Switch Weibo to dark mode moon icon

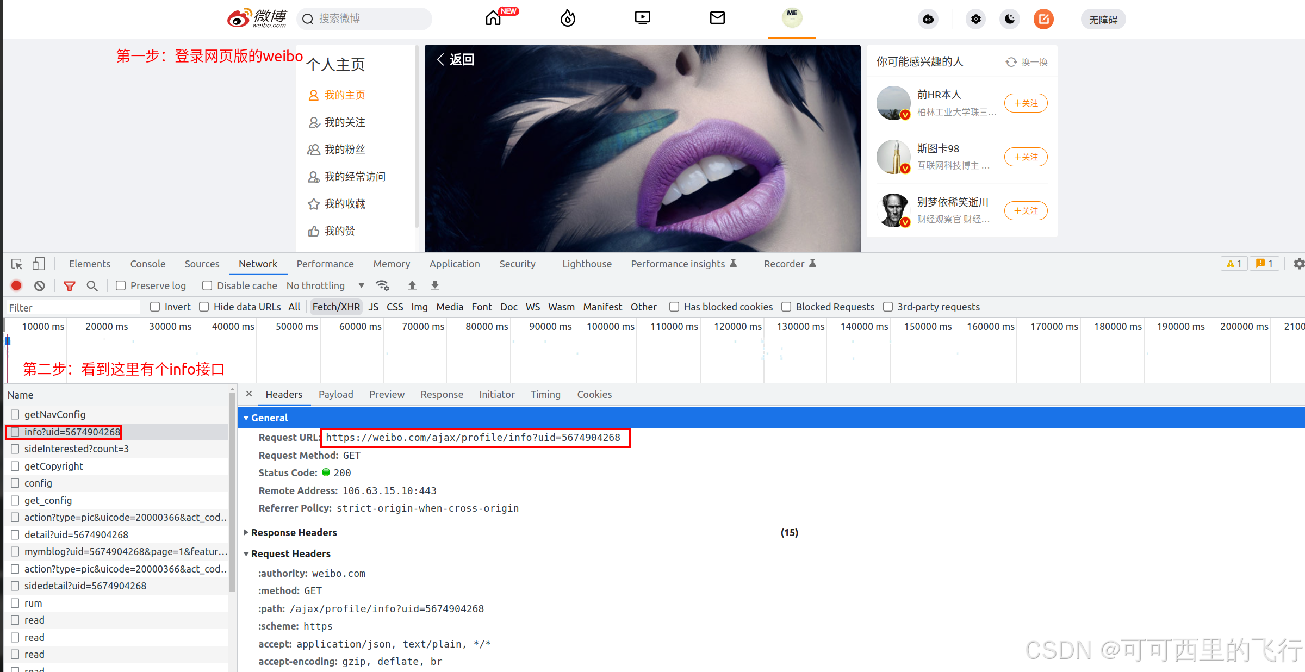click(x=1009, y=20)
